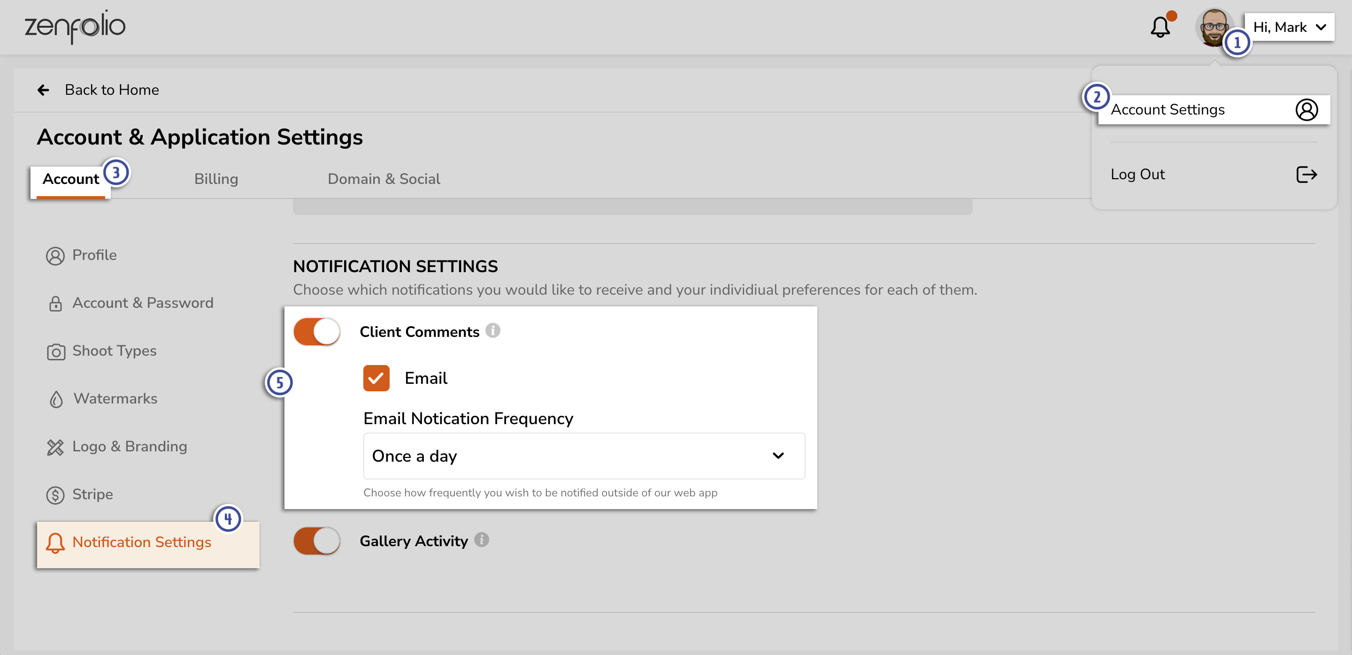Screen dimensions: 1352x655
Task: Collapse the Hi, Mark user menu
Action: [x=1289, y=27]
